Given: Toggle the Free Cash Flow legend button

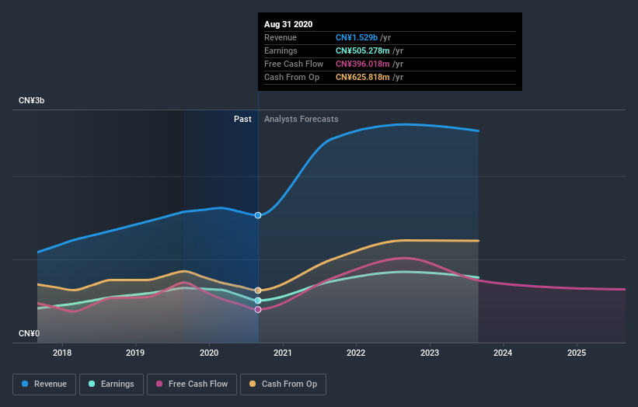Looking at the screenshot, I should coord(192,384).
